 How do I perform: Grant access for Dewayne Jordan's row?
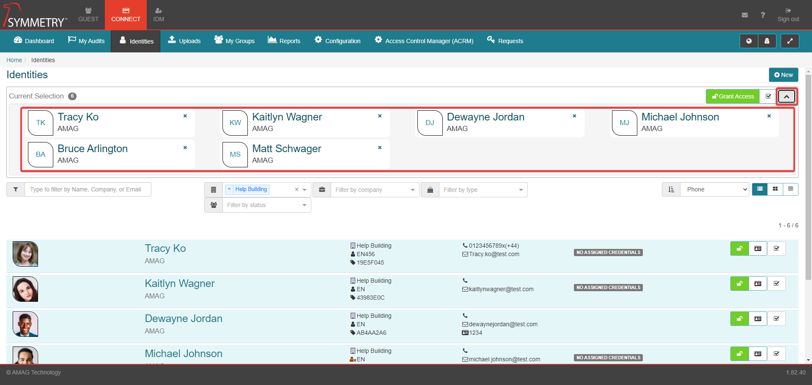(739, 319)
